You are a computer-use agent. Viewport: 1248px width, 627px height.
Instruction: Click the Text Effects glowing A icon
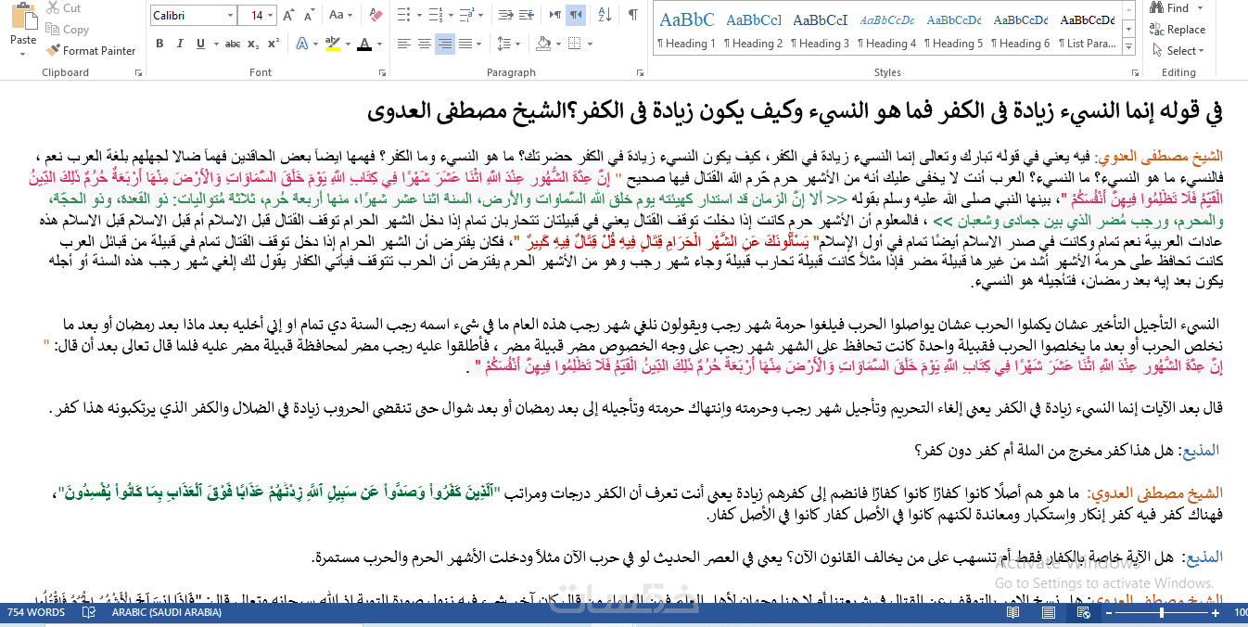click(x=301, y=44)
